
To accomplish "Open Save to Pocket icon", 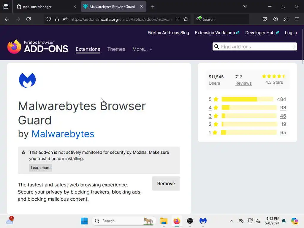I will tap(265, 19).
